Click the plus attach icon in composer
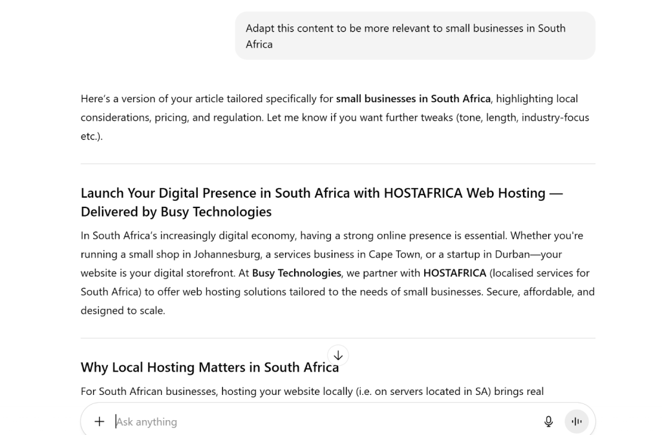The width and height of the screenshot is (662, 435). pos(99,421)
